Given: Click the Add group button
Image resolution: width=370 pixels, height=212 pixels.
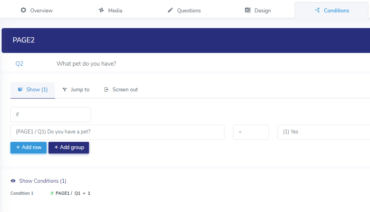Looking at the screenshot, I should (69, 147).
